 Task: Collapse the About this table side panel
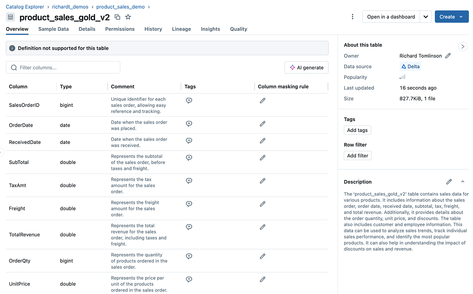[463, 46]
